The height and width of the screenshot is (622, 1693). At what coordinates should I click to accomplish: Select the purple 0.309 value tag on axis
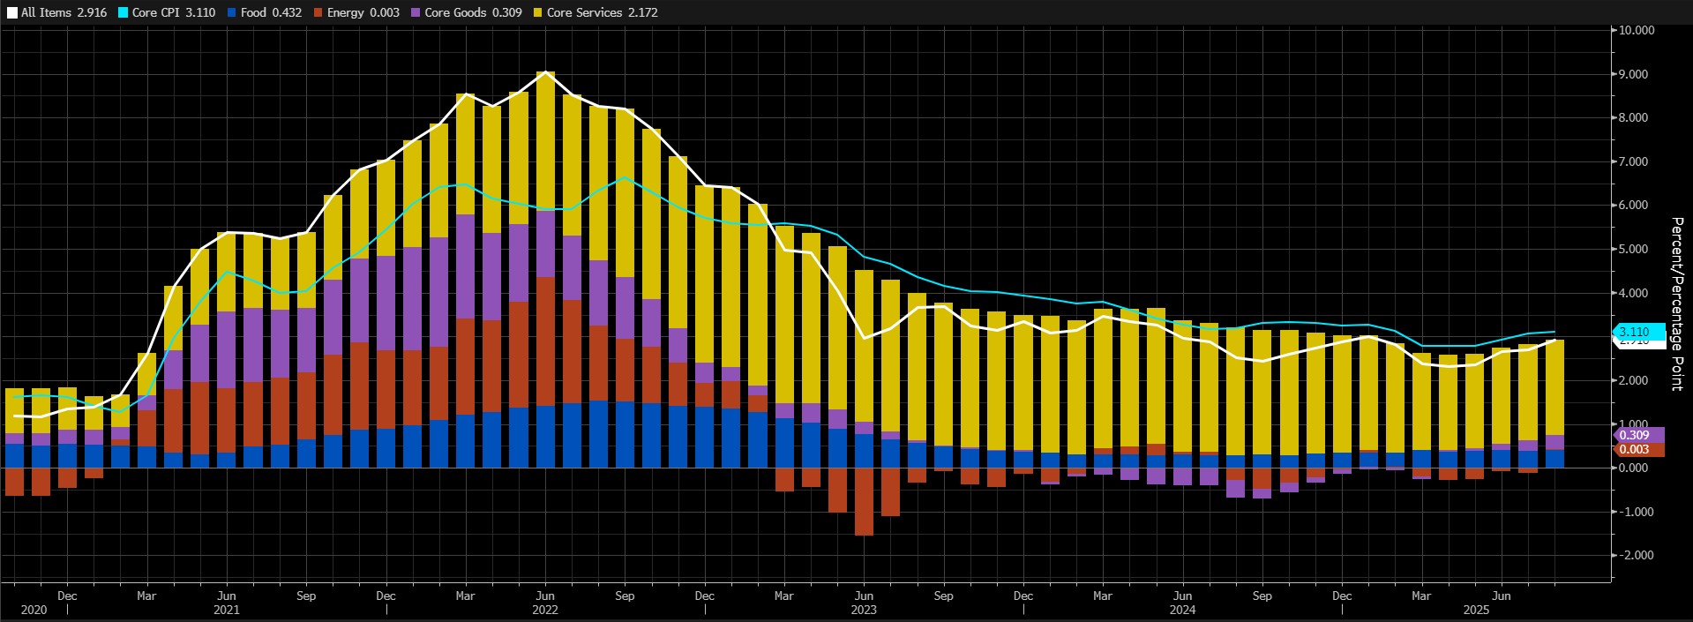click(x=1637, y=435)
